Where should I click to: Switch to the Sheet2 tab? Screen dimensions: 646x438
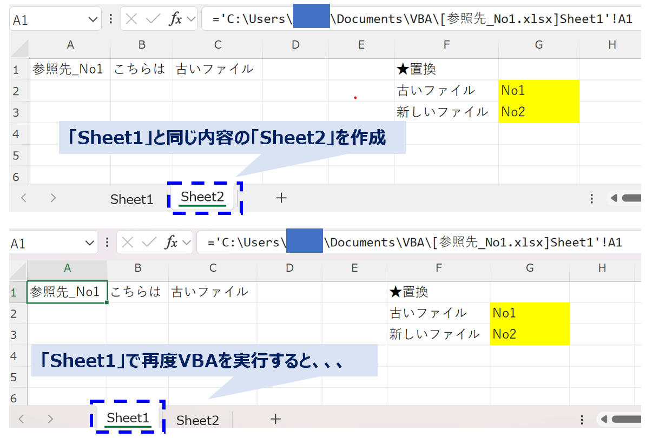coord(202,197)
